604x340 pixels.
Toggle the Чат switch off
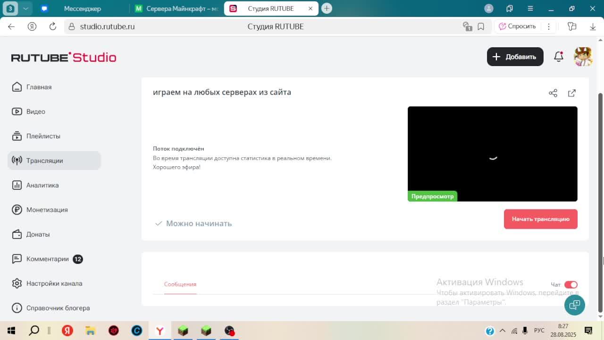pyautogui.click(x=571, y=285)
